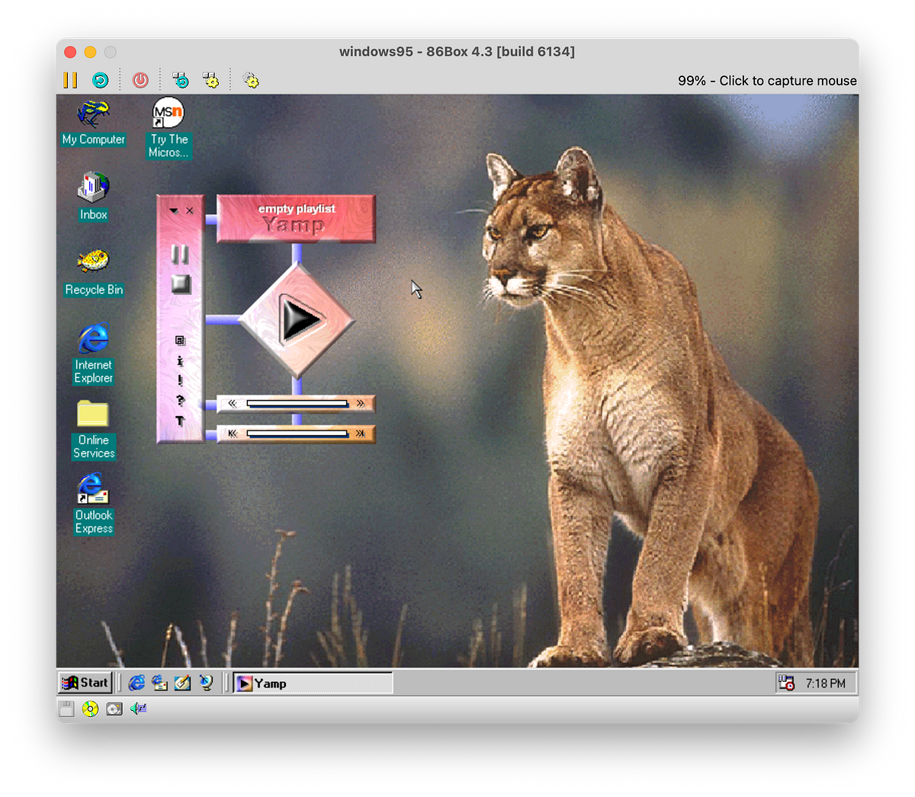Click the exclamation mark icon in Yamp
915x797 pixels.
tap(181, 380)
